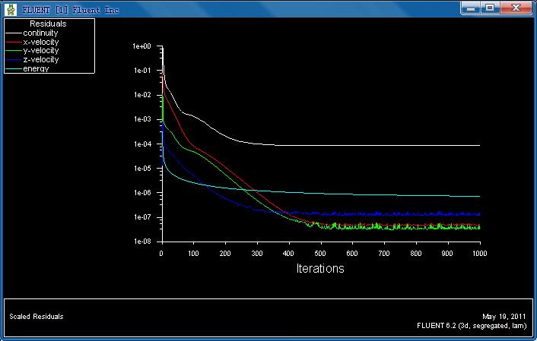Click the 'x-velocity' legend label
The width and height of the screenshot is (537, 341).
(40, 43)
